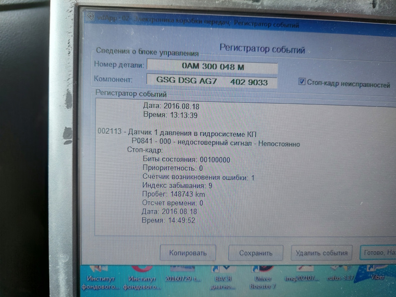
Task: Click the P0841 недостоверный сигнал line
Action: 216,142
